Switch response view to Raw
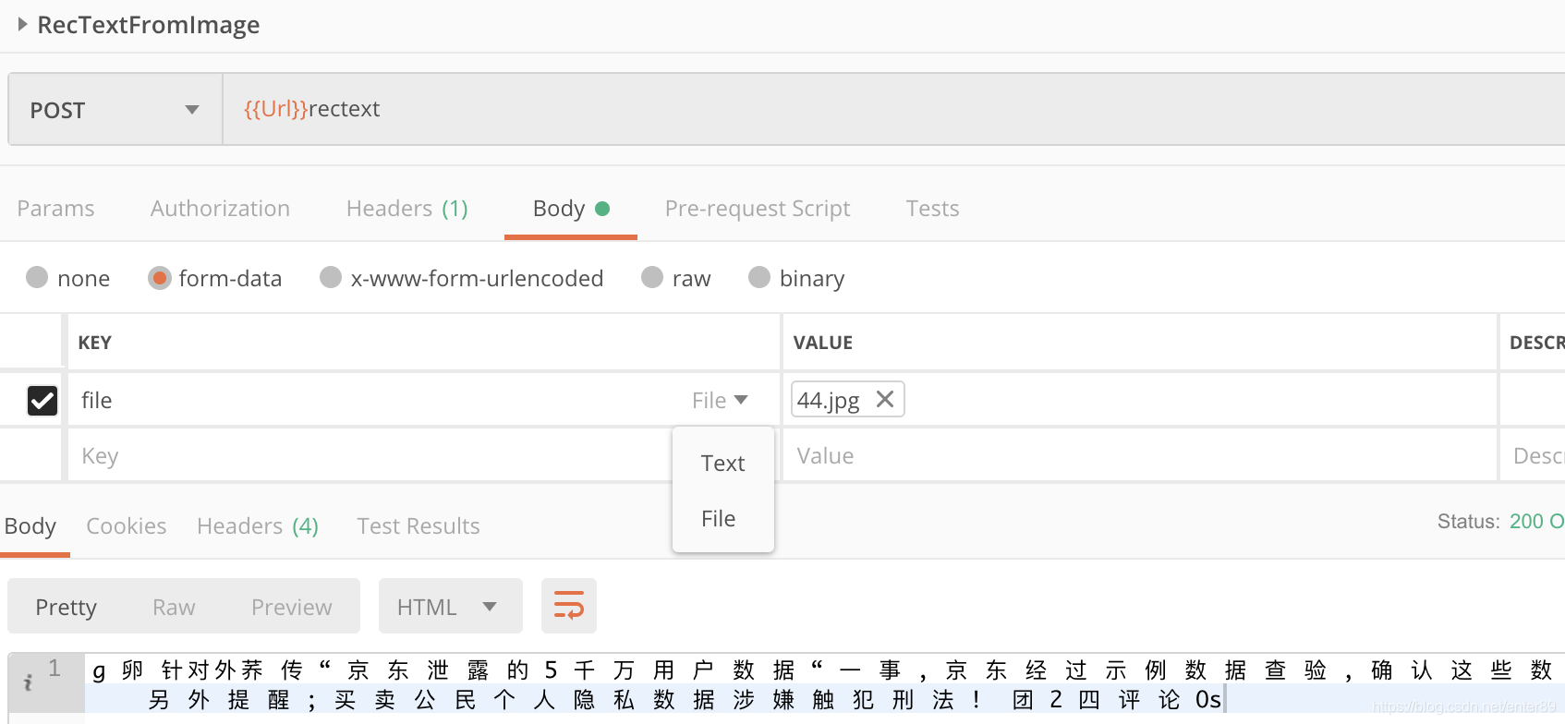 click(x=174, y=607)
